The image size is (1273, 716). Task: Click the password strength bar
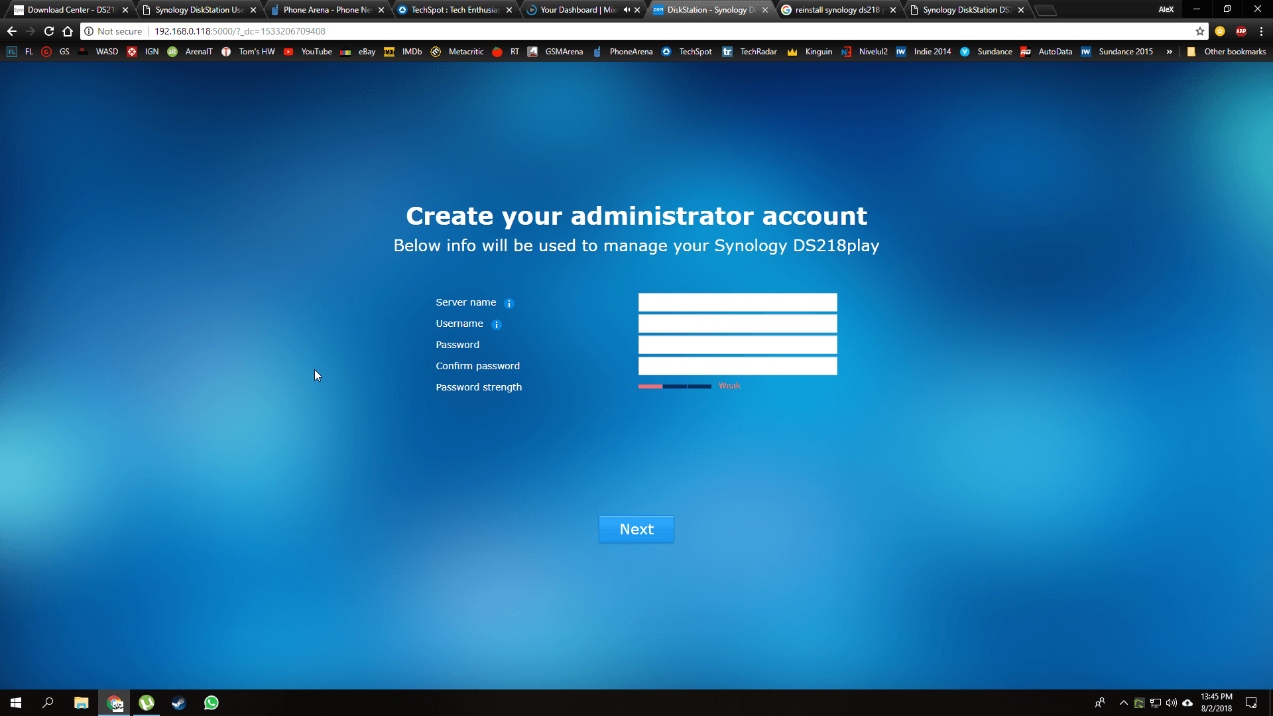pyautogui.click(x=674, y=387)
